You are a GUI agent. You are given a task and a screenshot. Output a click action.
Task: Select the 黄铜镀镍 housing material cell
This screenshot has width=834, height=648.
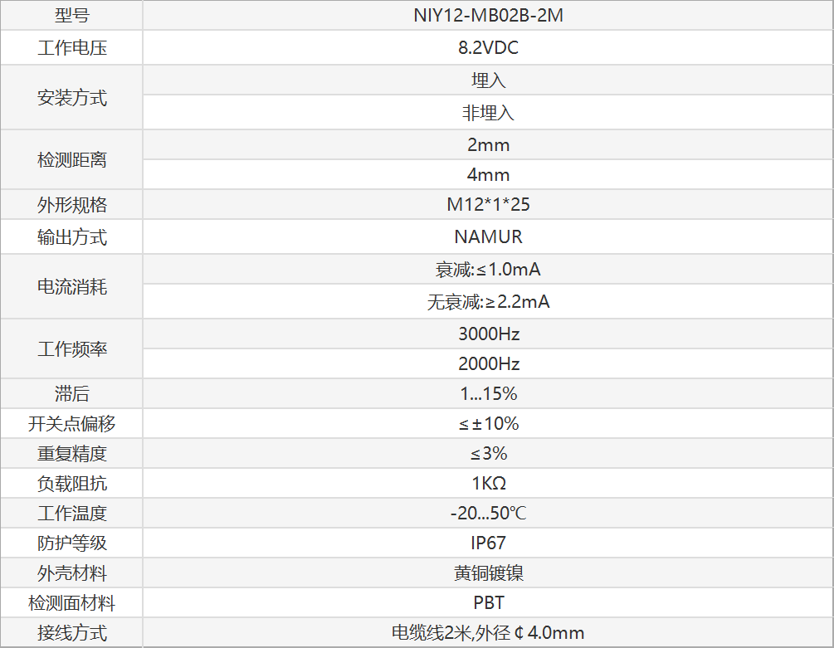[488, 573]
